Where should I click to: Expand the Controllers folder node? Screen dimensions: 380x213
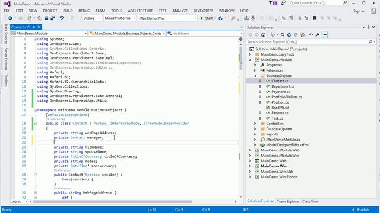pos(255,124)
